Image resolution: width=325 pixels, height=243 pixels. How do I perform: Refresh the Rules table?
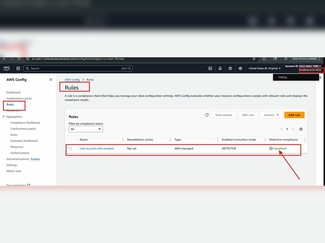tap(207, 115)
